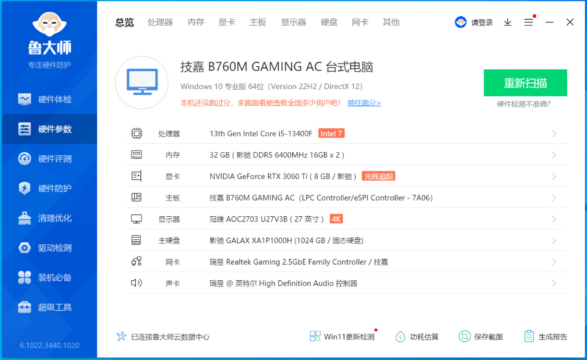The image size is (587, 360).
Task: Click the network card icon
Action: [137, 262]
